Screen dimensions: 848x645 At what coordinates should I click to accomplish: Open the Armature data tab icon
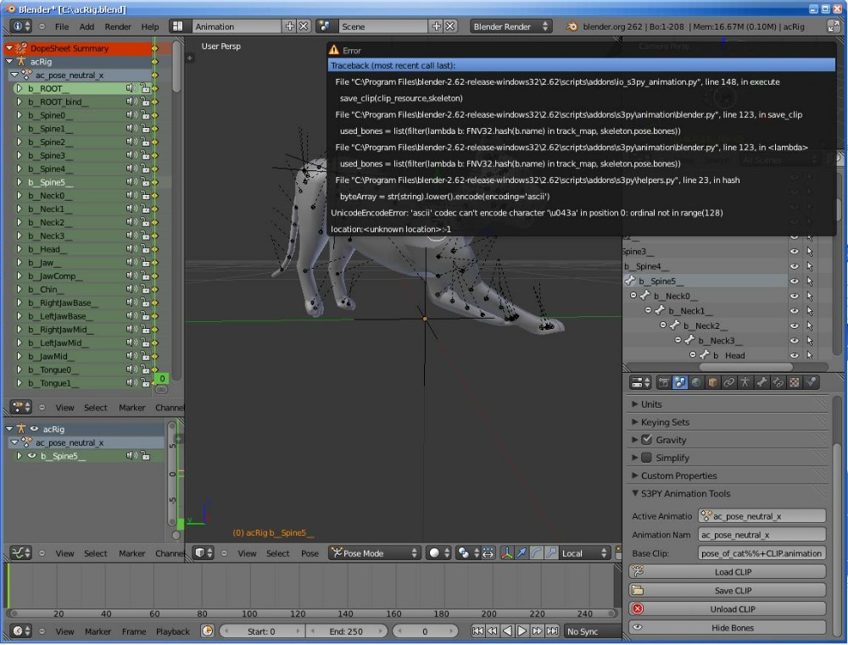(x=745, y=383)
